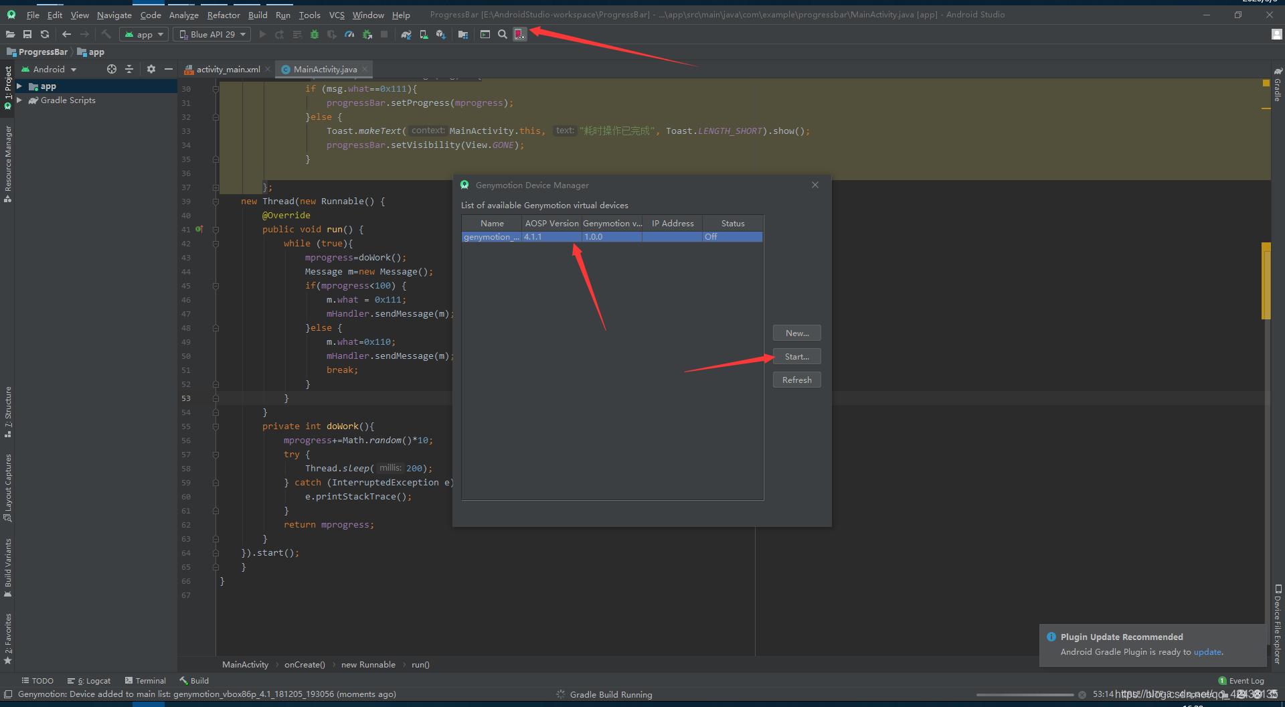Open Project Structure toolbar icon
This screenshot has width=1285, height=707.
click(x=463, y=34)
